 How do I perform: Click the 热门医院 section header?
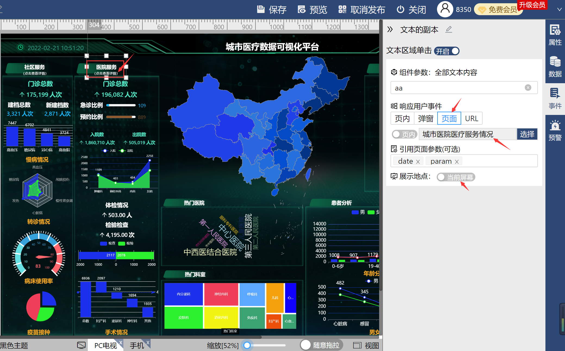coord(194,203)
